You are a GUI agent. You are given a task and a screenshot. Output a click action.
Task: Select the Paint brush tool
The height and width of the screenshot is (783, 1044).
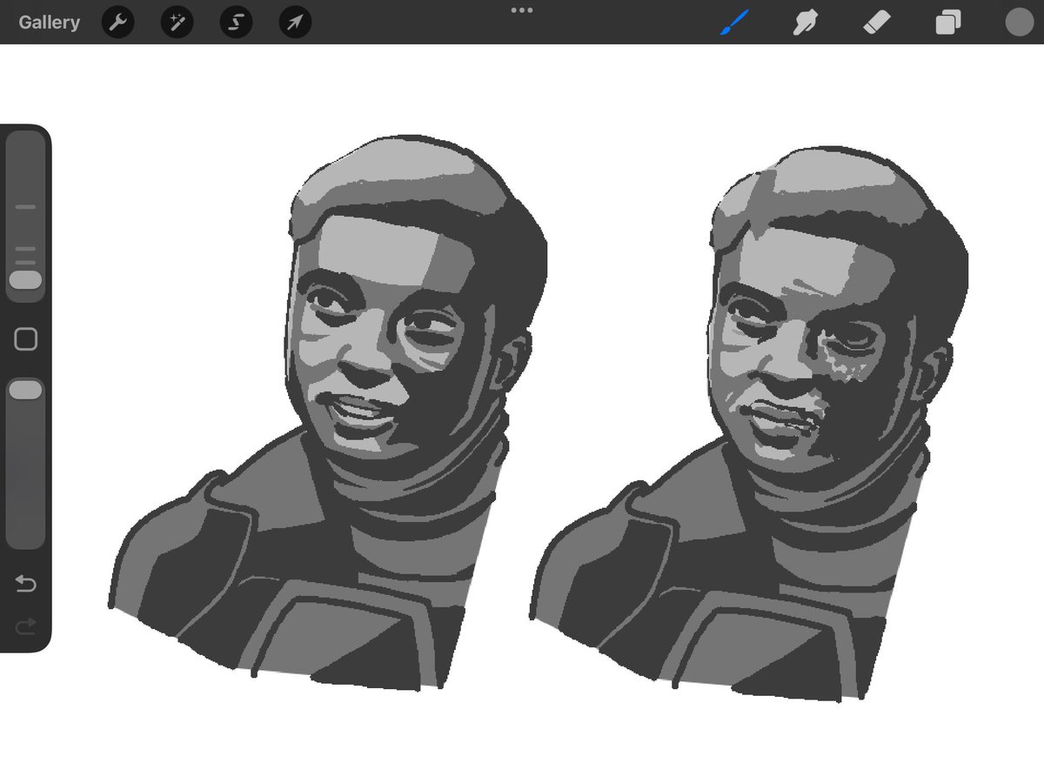[733, 22]
